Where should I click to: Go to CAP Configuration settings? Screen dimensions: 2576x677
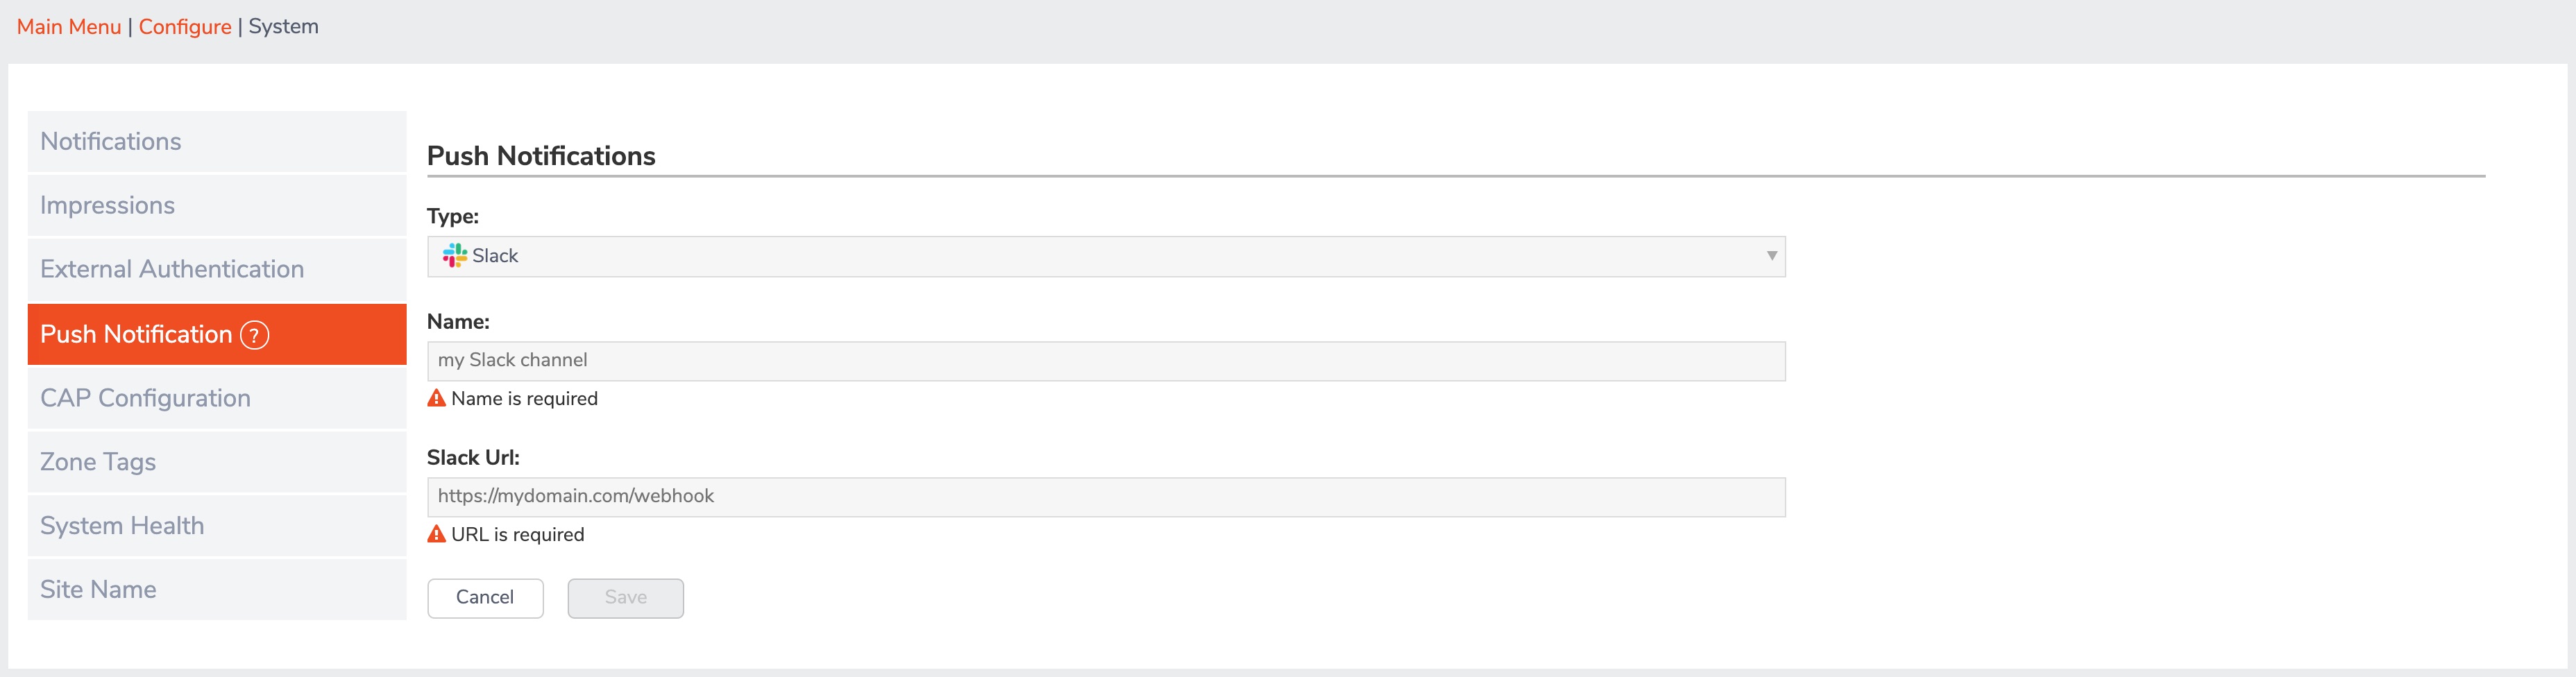[x=216, y=398]
